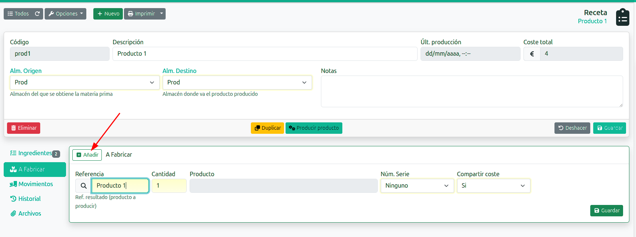Click the Producir producto button

[x=314, y=128]
